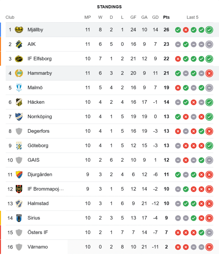Open the Norrköping team link
219x258 pixels.
(x=40, y=117)
